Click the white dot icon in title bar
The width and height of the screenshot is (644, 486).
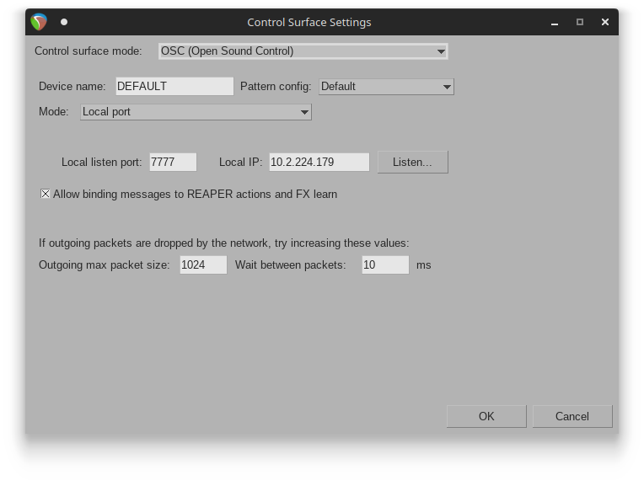[x=64, y=22]
